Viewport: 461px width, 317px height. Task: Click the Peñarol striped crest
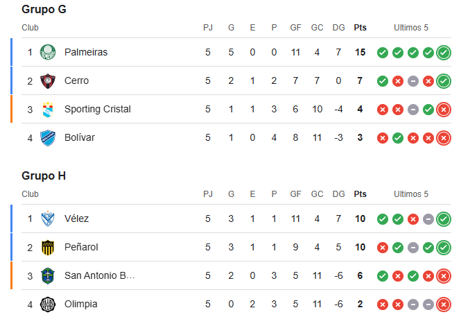[x=48, y=248]
